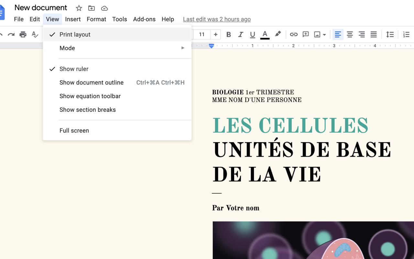
Task: Open the Edit menu
Action: [35, 19]
